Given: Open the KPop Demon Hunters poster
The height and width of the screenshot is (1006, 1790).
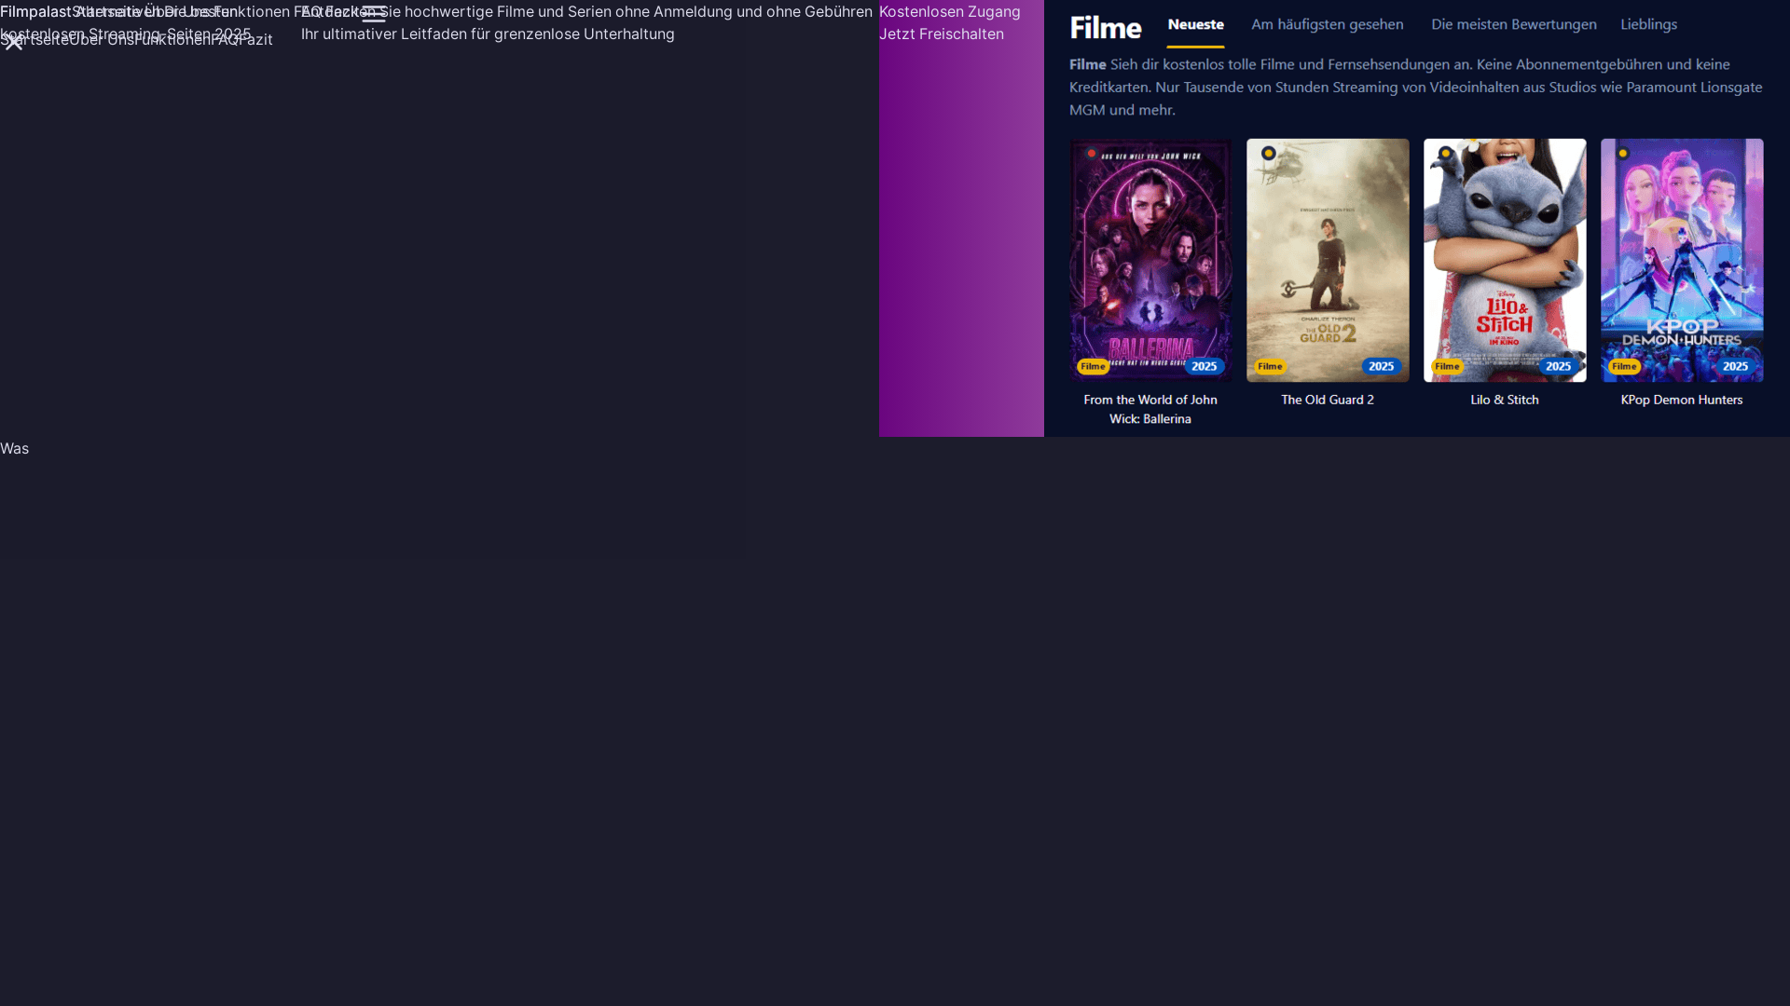Looking at the screenshot, I should (x=1682, y=260).
